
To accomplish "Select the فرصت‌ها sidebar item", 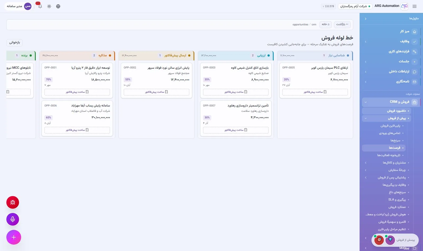I will click(x=384, y=148).
